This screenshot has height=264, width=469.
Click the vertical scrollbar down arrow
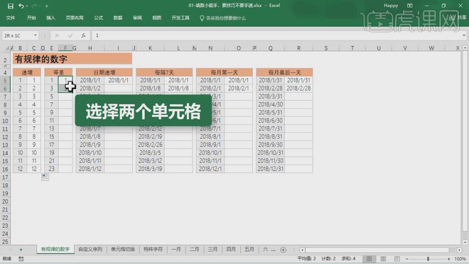click(x=465, y=242)
